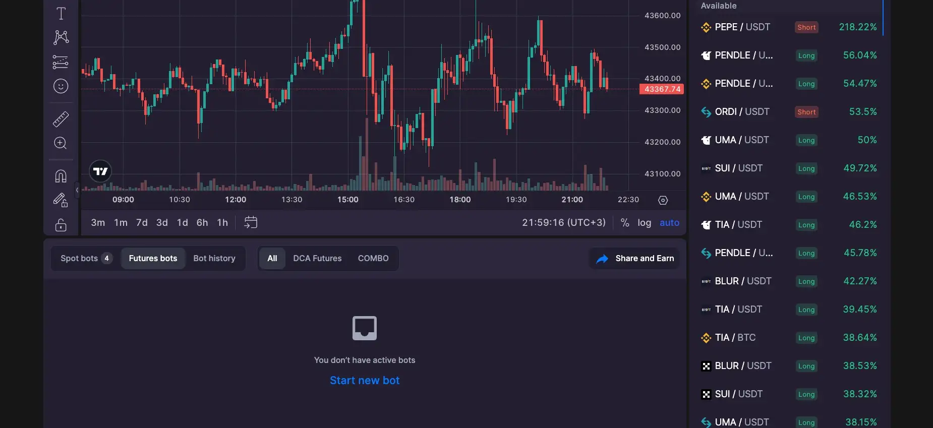Collapse the drawing toolbar side arrow

(x=77, y=190)
